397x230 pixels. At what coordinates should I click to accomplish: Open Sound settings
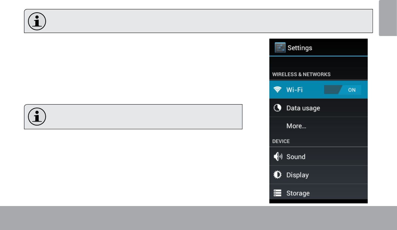pos(318,156)
